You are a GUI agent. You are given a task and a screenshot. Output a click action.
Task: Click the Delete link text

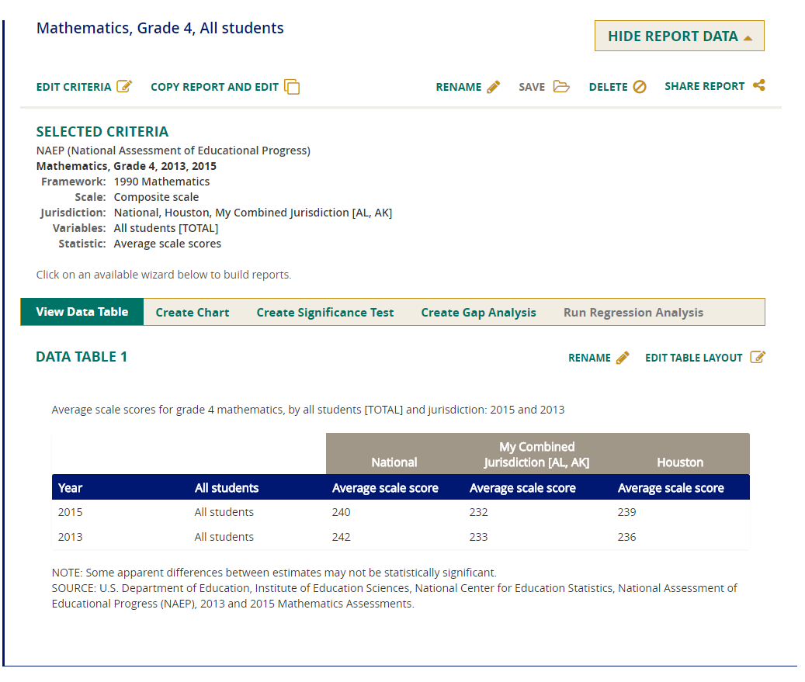pyautogui.click(x=608, y=87)
